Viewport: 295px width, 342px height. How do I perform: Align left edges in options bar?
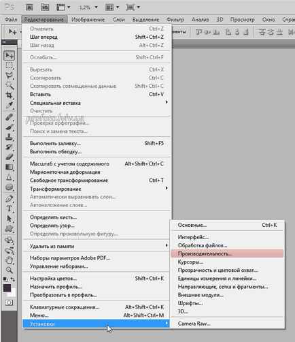pos(228,32)
